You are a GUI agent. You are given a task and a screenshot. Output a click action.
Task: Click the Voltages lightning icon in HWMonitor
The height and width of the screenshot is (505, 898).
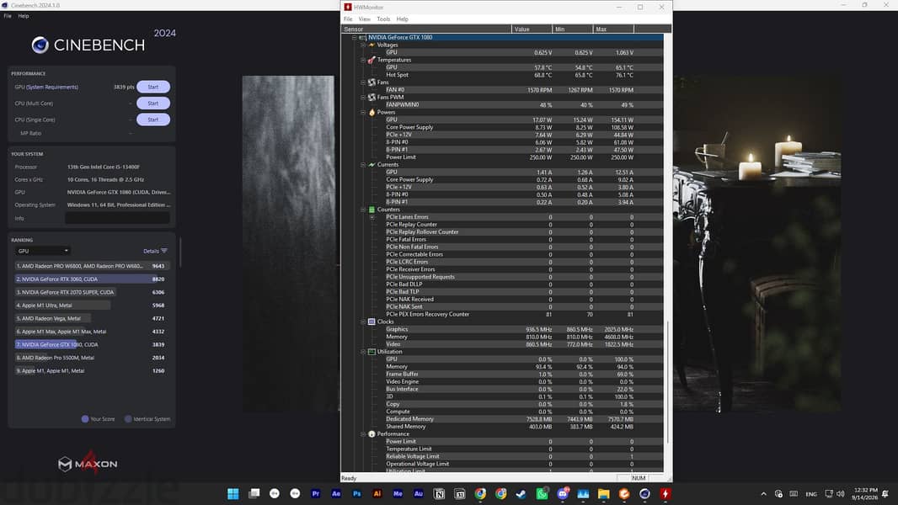click(x=371, y=45)
